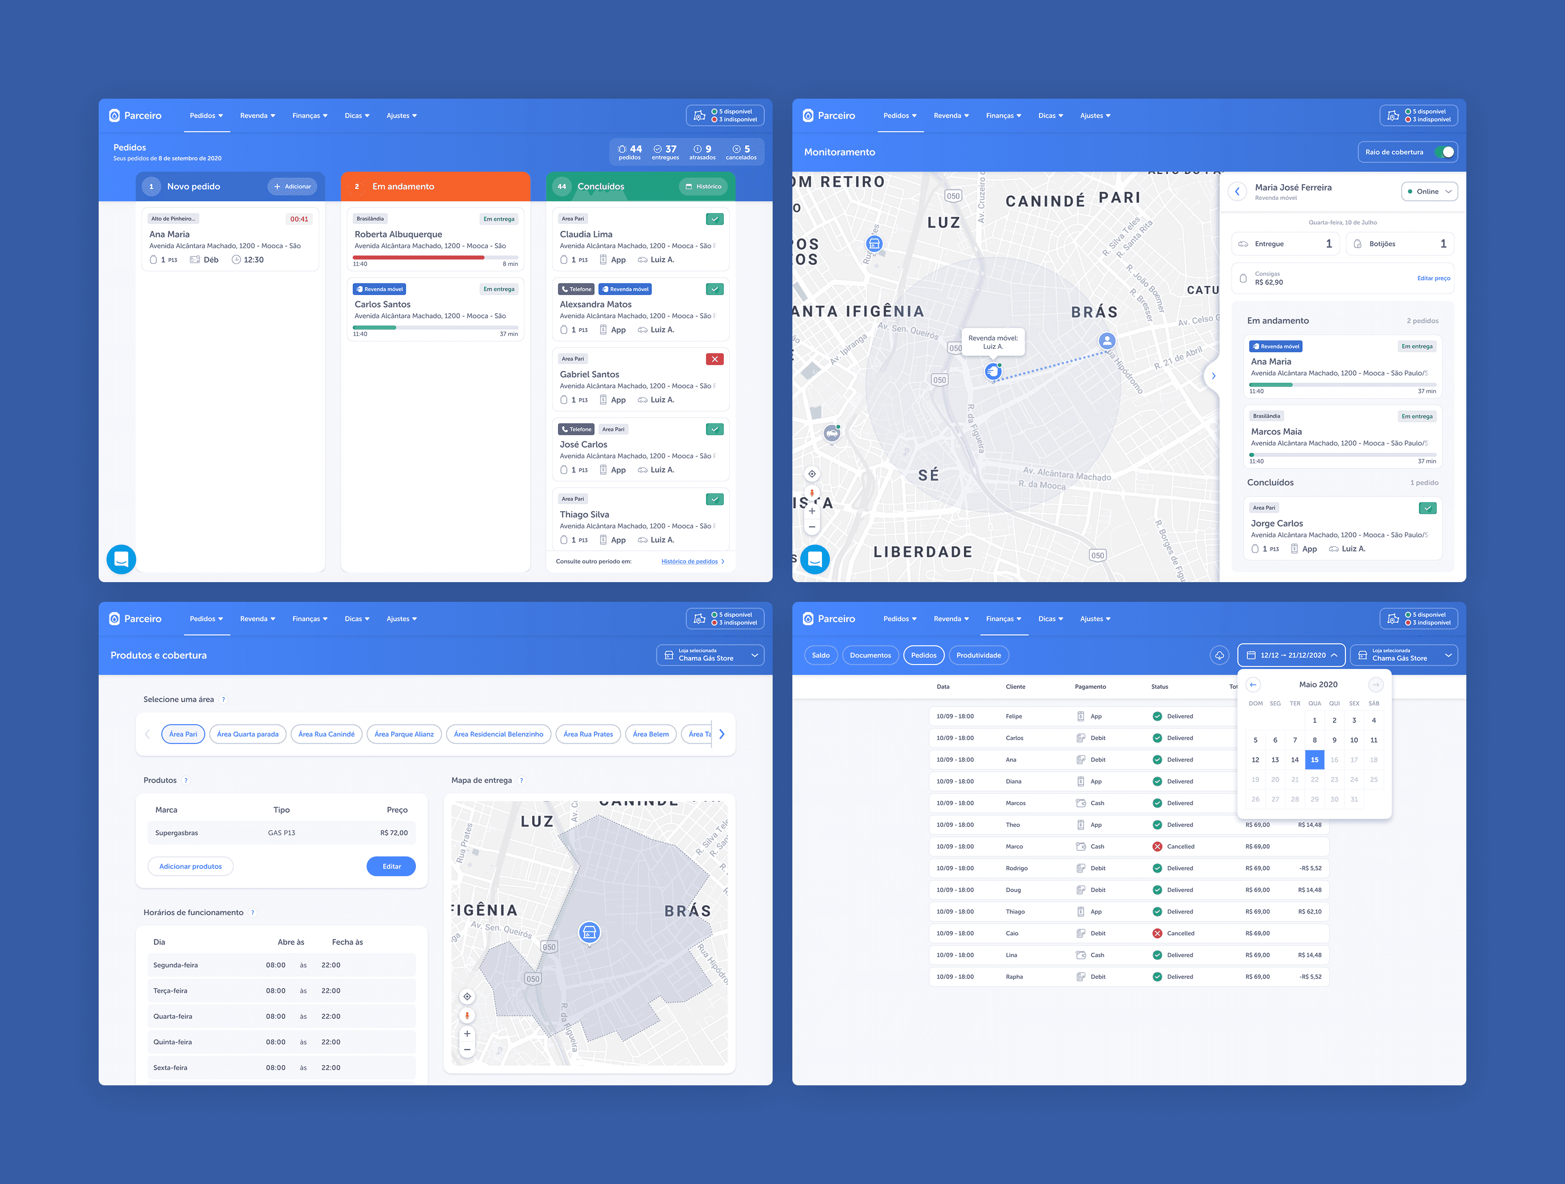Open the Loja selecionada dropdown in Produtos e cobertura
1565x1184 pixels.
[x=709, y=655]
